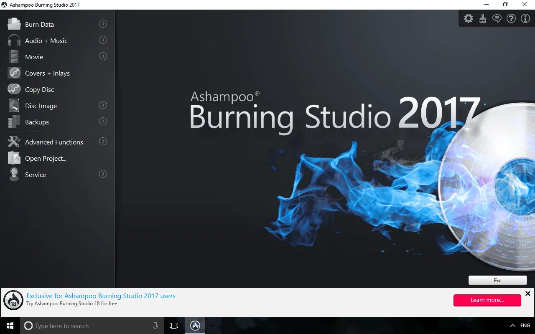Expand the Movie submenu arrow
The image size is (535, 334).
[103, 56]
